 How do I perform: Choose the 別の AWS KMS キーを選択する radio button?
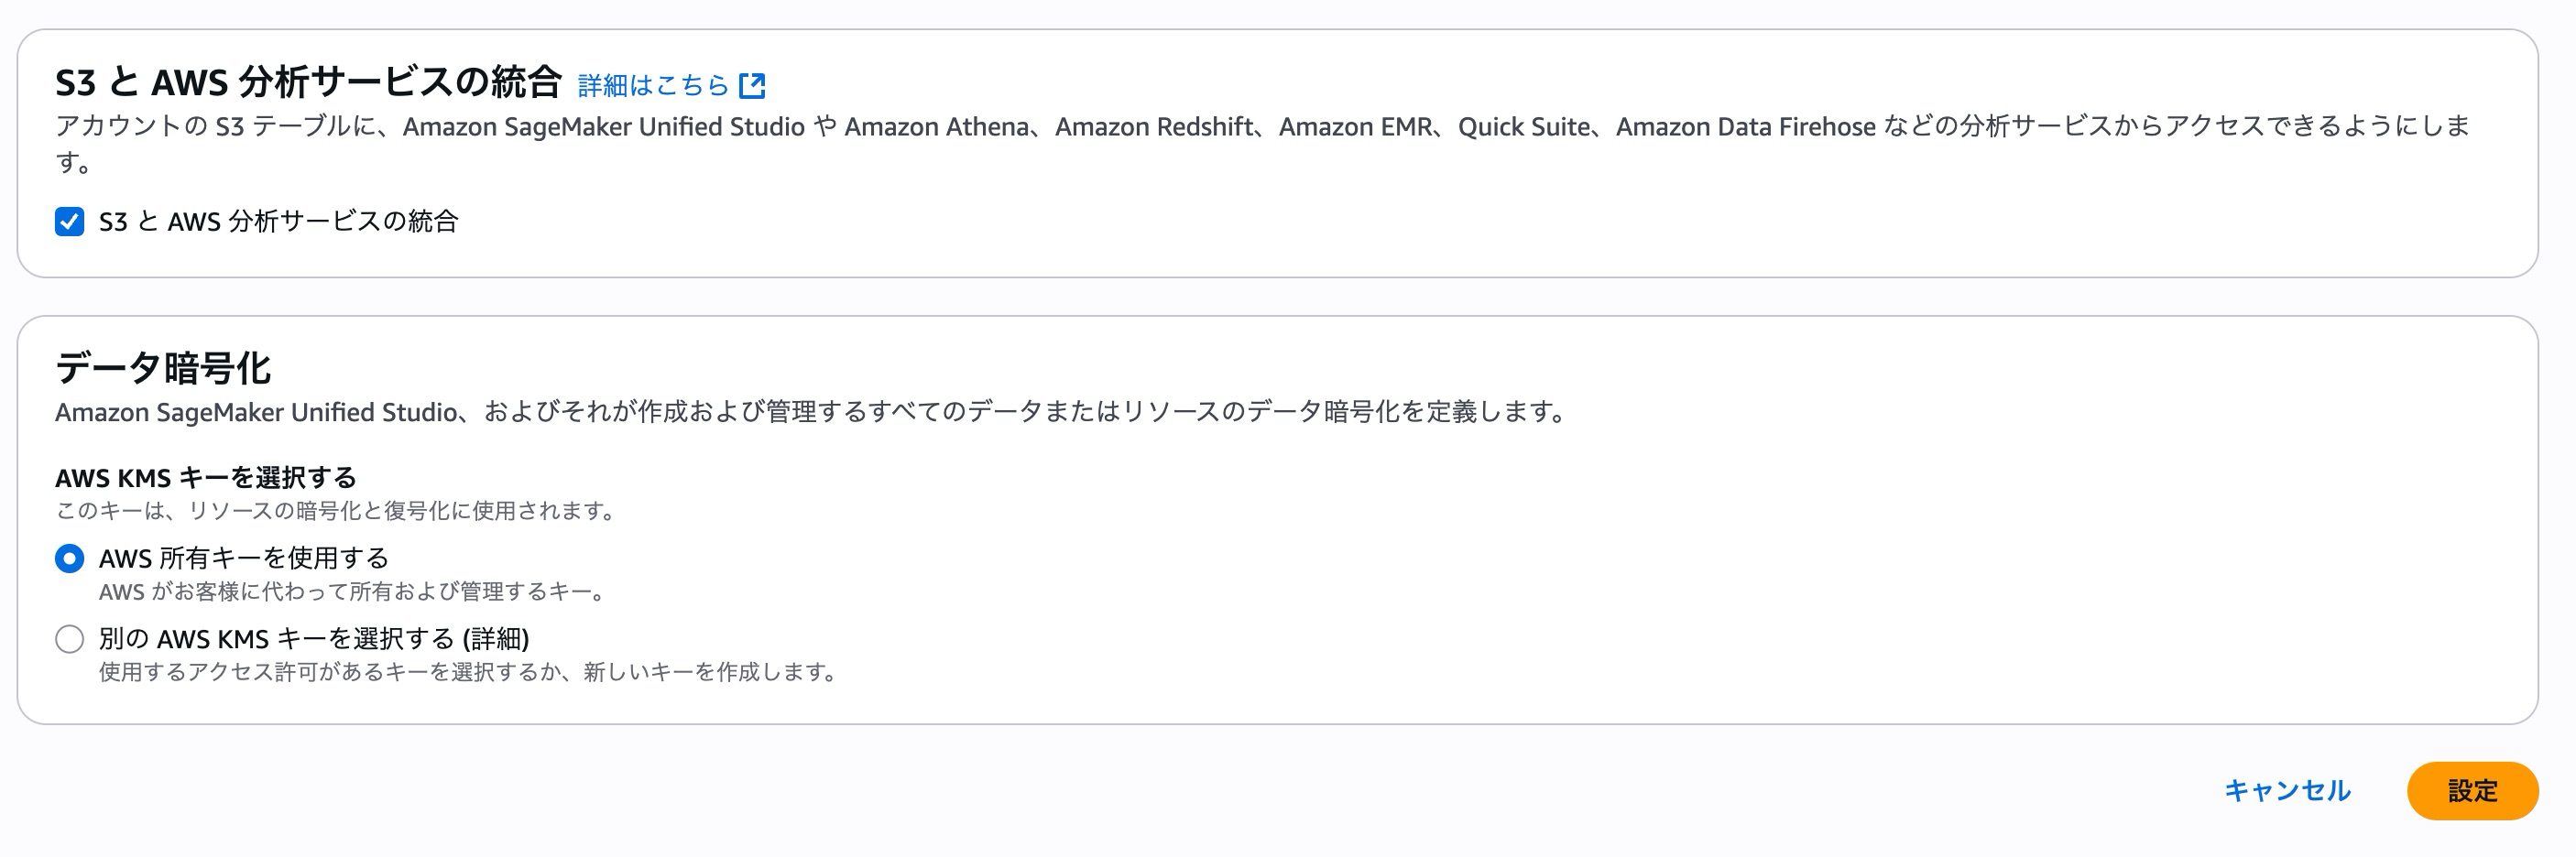tap(69, 639)
